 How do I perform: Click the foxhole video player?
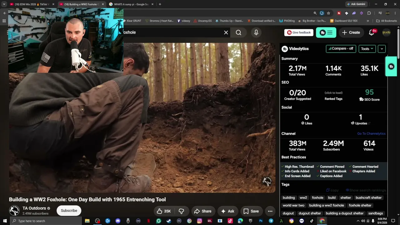[x=142, y=118]
